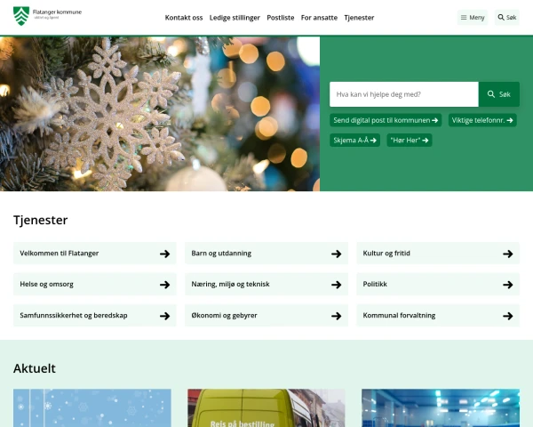Viewport: 533px width, 427px height.
Task: Click the header Søk button
Action: click(x=507, y=18)
